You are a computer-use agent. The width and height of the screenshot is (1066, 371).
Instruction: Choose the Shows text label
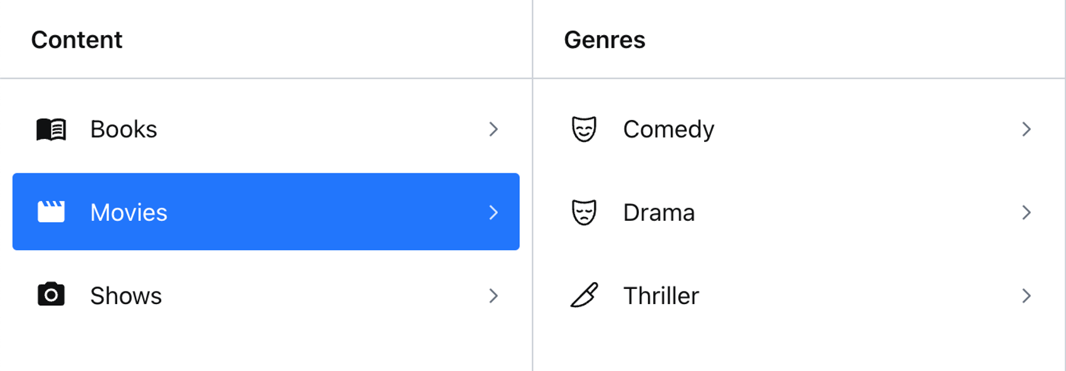pos(126,296)
